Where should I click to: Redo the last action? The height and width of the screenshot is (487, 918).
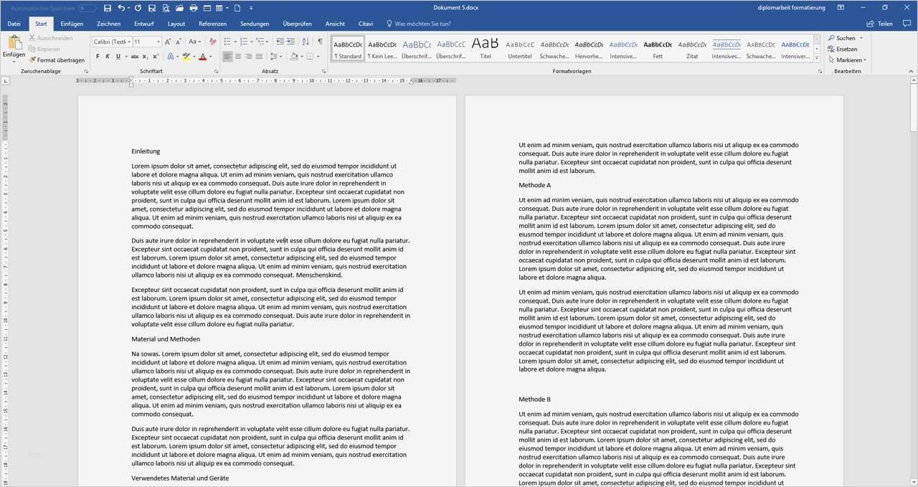tap(138, 8)
